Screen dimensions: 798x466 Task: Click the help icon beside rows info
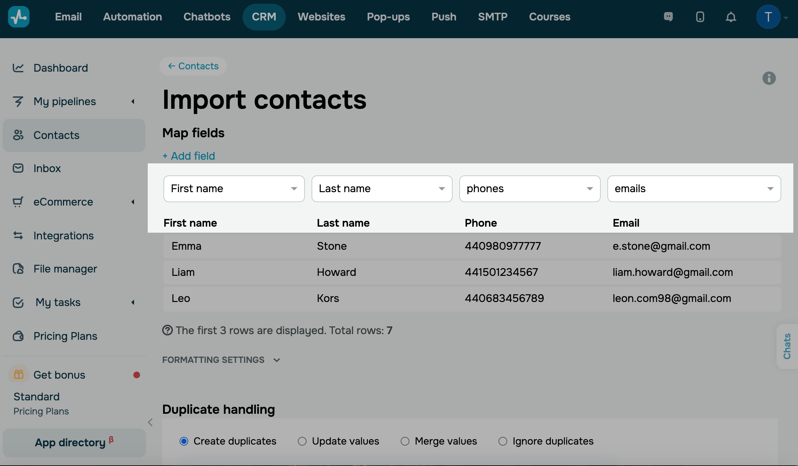pos(167,330)
